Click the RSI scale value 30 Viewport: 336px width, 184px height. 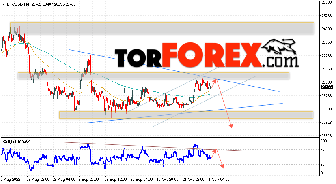pyautogui.click(x=323, y=164)
